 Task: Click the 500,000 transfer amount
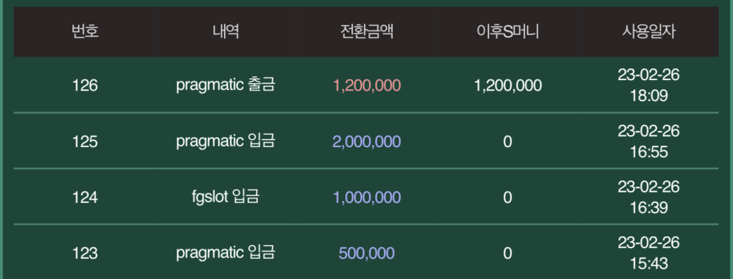point(367,254)
